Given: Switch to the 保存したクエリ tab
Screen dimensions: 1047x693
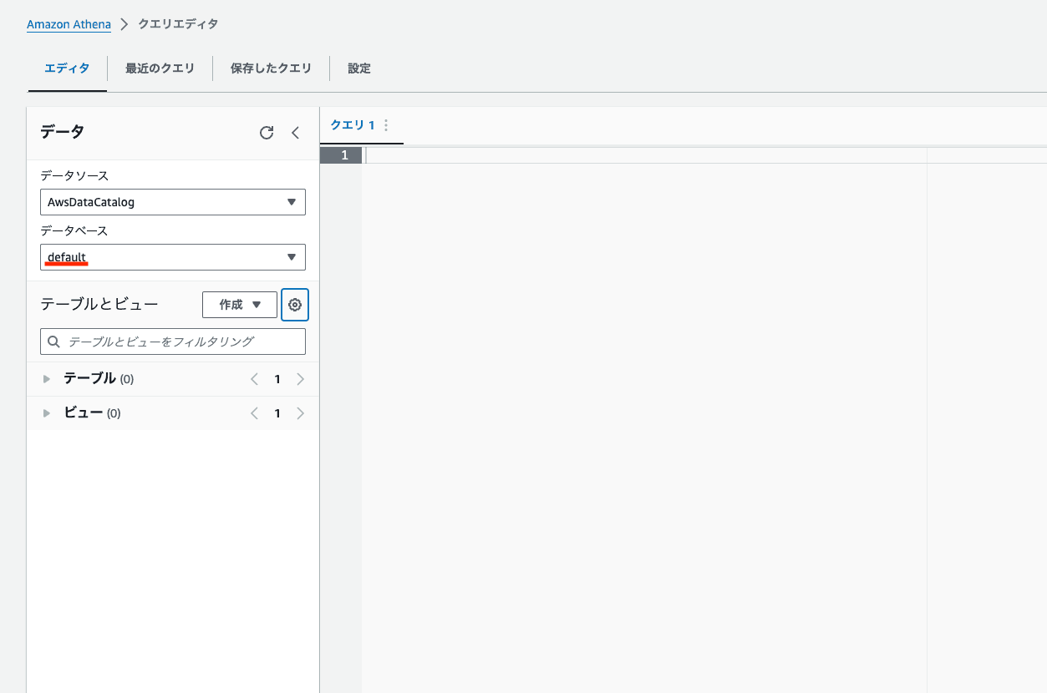Looking at the screenshot, I should tap(271, 68).
